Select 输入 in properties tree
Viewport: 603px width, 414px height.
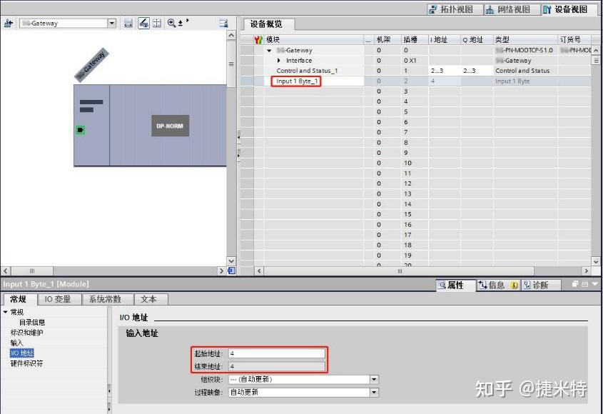tap(16, 343)
